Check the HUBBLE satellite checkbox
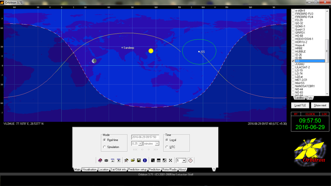 pyautogui.click(x=293, y=51)
